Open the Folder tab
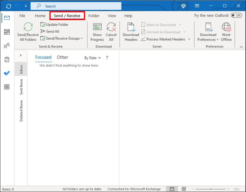 [x=94, y=16]
